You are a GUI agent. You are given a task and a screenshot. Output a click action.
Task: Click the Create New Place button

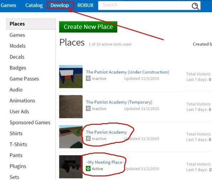tap(88, 27)
